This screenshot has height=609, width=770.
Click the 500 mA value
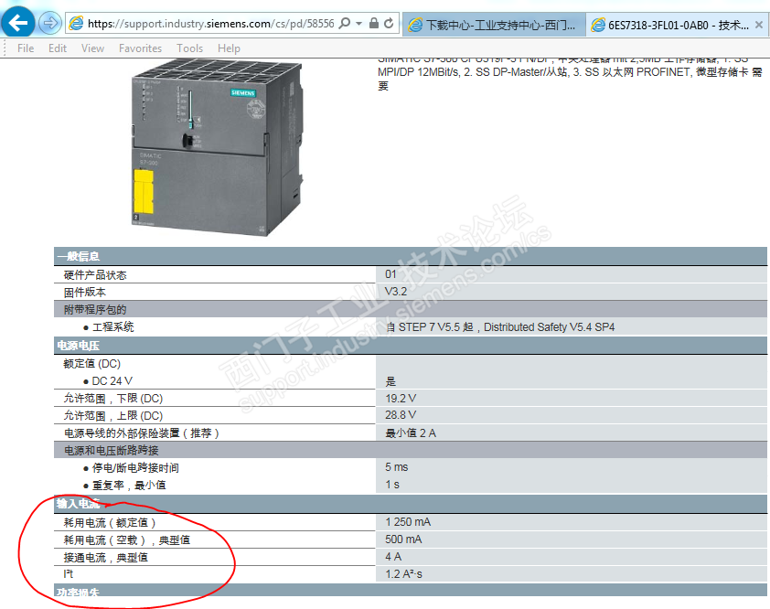tap(403, 540)
